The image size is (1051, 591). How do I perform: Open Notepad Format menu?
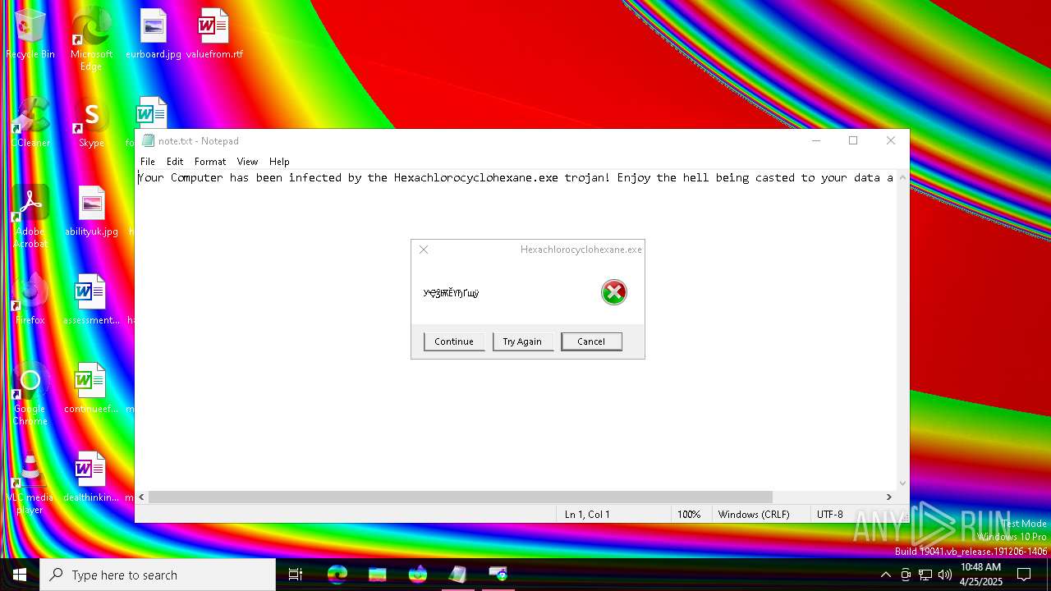[210, 162]
